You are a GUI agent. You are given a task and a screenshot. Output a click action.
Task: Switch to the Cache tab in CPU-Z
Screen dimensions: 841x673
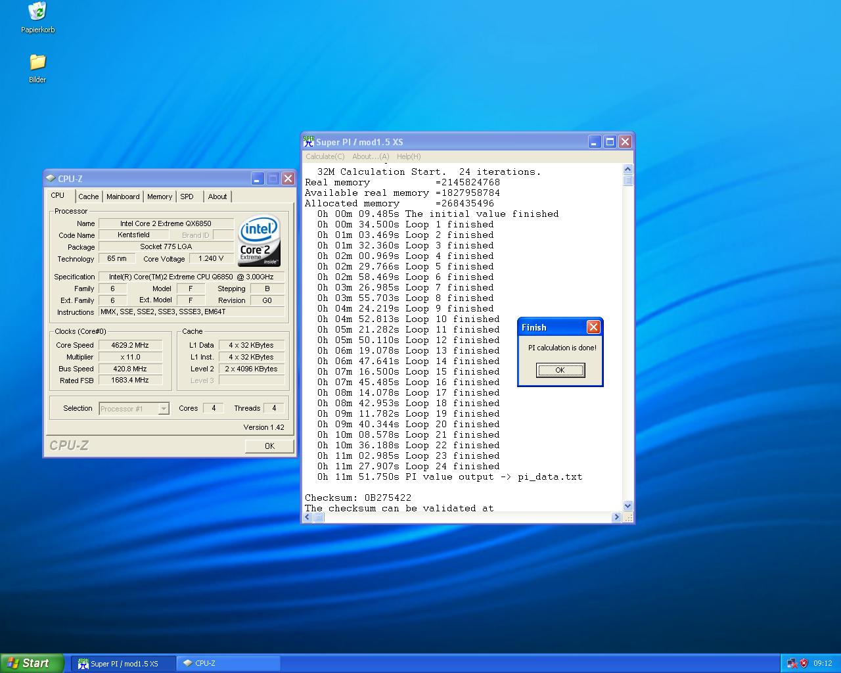(89, 197)
